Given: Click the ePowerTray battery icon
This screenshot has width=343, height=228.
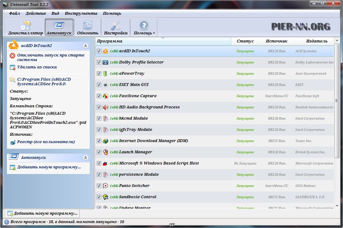Looking at the screenshot, I should [105, 74].
